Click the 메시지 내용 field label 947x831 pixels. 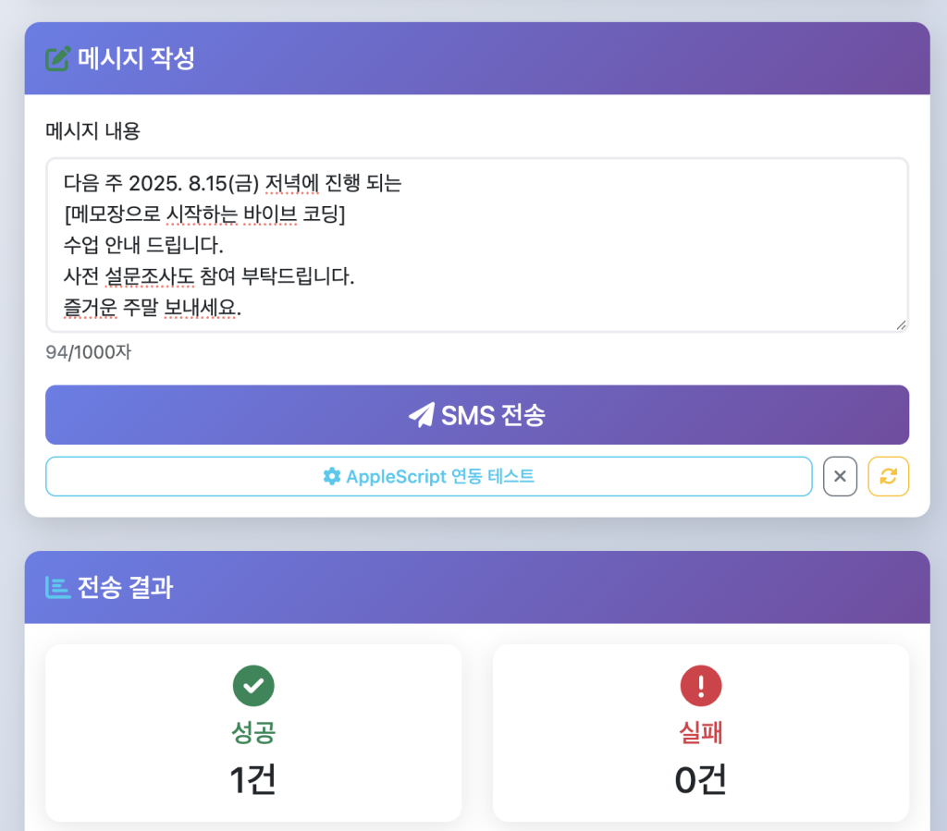click(x=93, y=130)
